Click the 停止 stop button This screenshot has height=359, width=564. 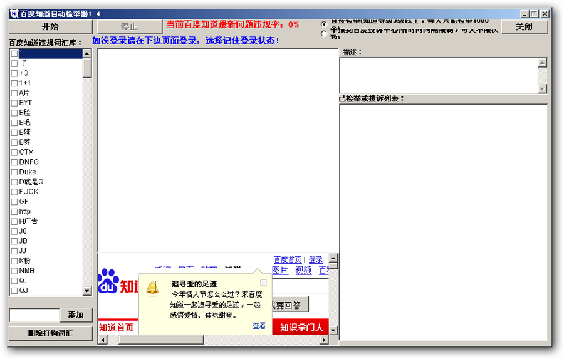click(x=129, y=26)
